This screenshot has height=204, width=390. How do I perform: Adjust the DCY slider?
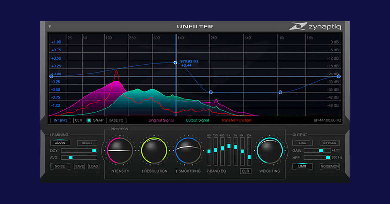79,151
